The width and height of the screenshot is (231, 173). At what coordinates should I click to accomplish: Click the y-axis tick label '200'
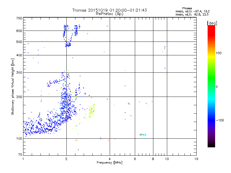pos(19,97)
